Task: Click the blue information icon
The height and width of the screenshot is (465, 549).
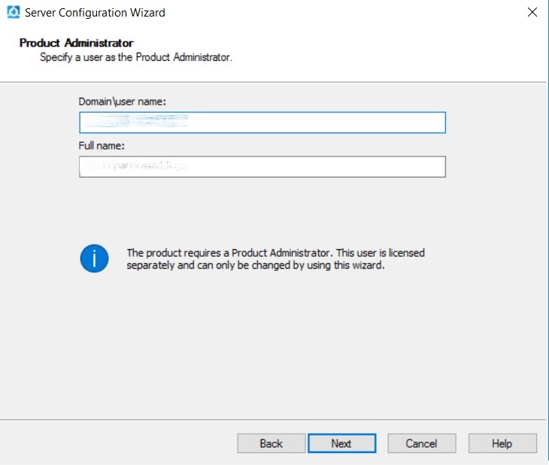Action: (94, 259)
